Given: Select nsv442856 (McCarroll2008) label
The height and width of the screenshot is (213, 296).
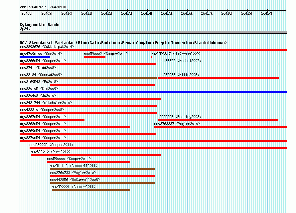Looking at the screenshot, I should (x=75, y=180).
